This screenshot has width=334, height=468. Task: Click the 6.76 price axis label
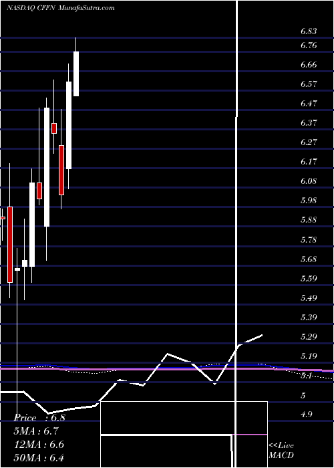[x=309, y=45]
